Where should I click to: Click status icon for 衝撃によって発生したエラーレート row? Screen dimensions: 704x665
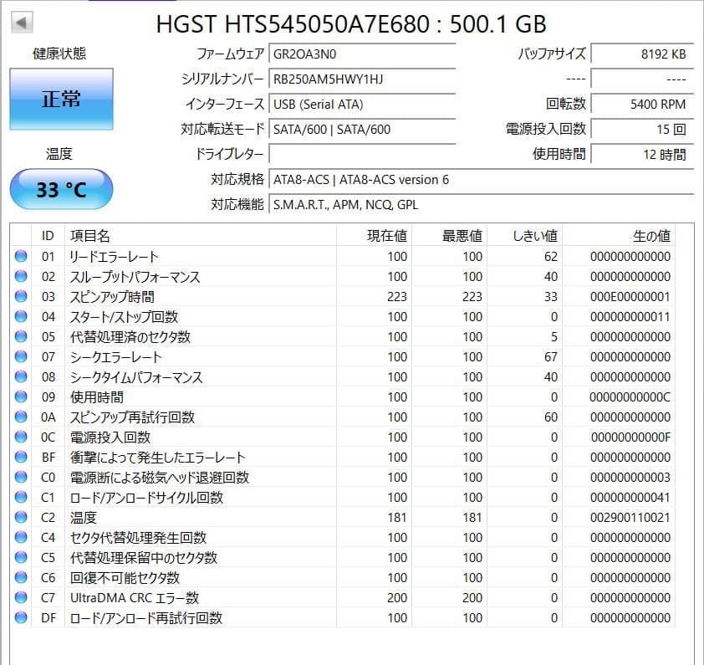[21, 457]
